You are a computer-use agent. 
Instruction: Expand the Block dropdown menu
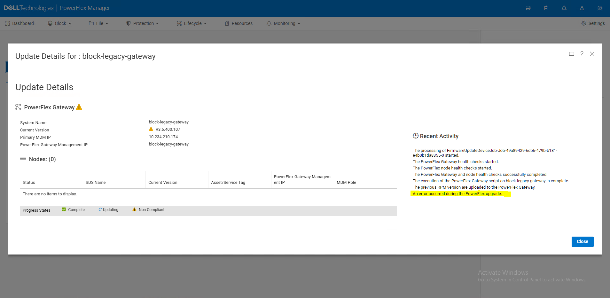click(59, 23)
